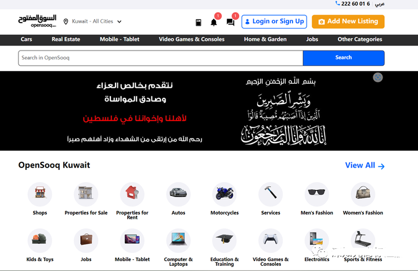The height and width of the screenshot is (271, 418).
Task: Focus the Search in OpenSooq field
Action: tap(161, 58)
